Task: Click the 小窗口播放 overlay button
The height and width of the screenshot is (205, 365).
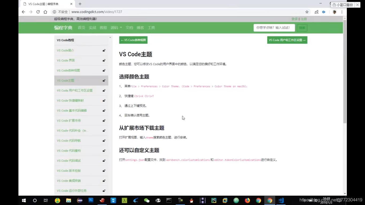Action: pyautogui.click(x=343, y=5)
